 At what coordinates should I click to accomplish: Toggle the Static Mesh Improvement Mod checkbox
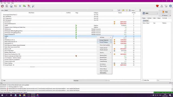(x=4, y=47)
